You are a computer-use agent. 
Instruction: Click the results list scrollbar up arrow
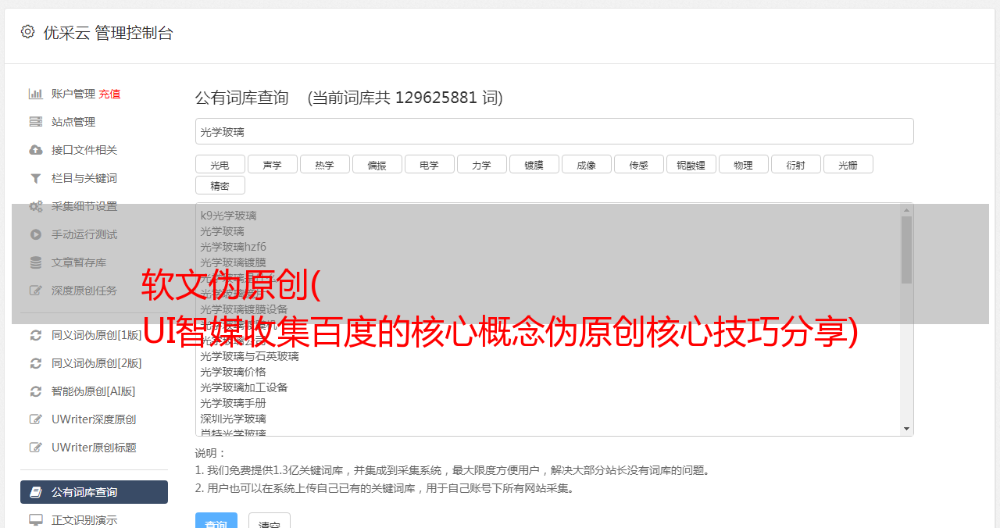click(x=906, y=210)
